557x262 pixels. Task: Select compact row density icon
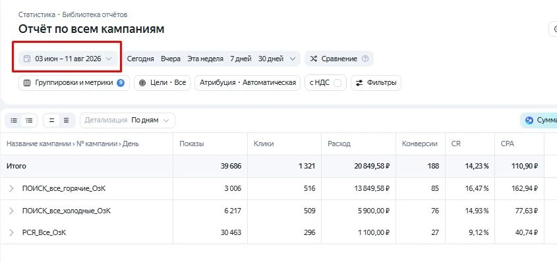51,120
